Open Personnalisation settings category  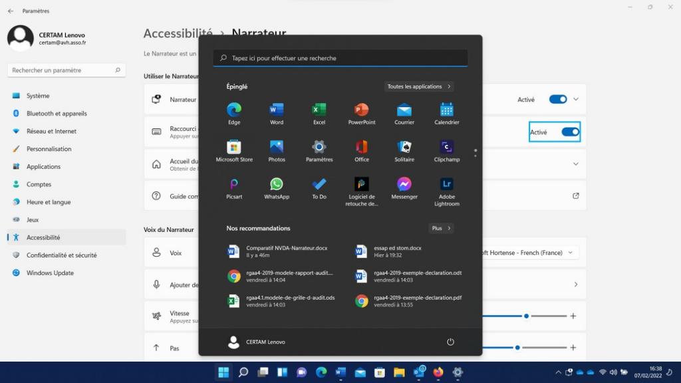pos(67,149)
